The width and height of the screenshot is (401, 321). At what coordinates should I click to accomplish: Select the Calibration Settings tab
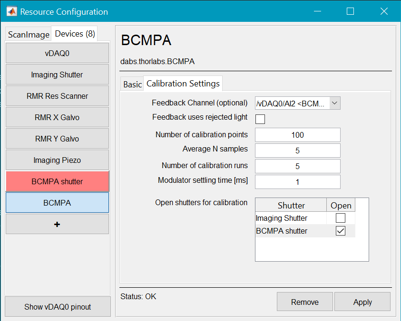tap(183, 84)
